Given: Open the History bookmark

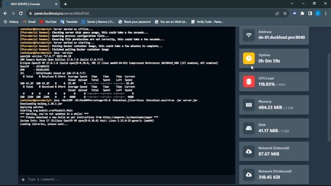Looking at the screenshot, I should click(11, 22).
